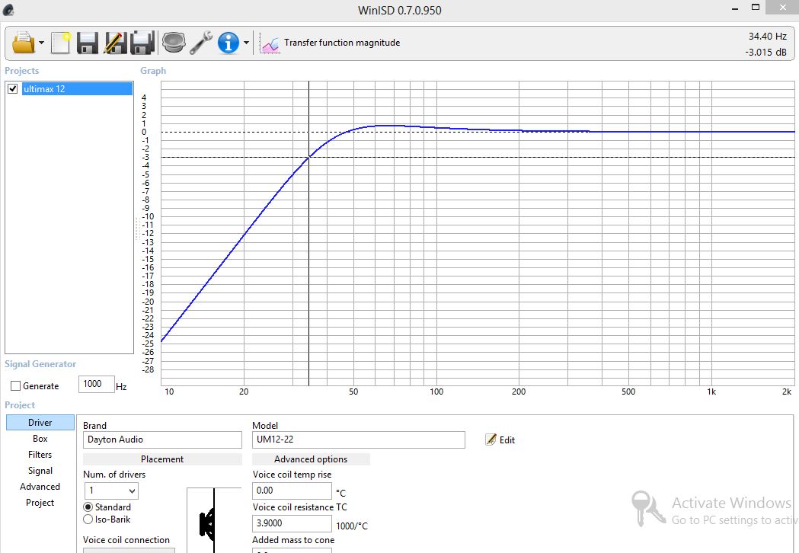Click the vertical splitter grip left of graph
Image resolution: width=799 pixels, height=553 pixels.
pyautogui.click(x=137, y=229)
